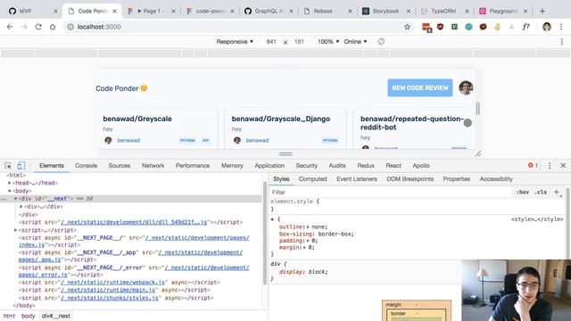Collapse the div id __next node

pos(16,199)
